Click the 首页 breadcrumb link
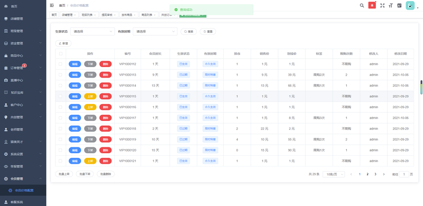Viewport: 423px width, 206px height. tap(62, 5)
